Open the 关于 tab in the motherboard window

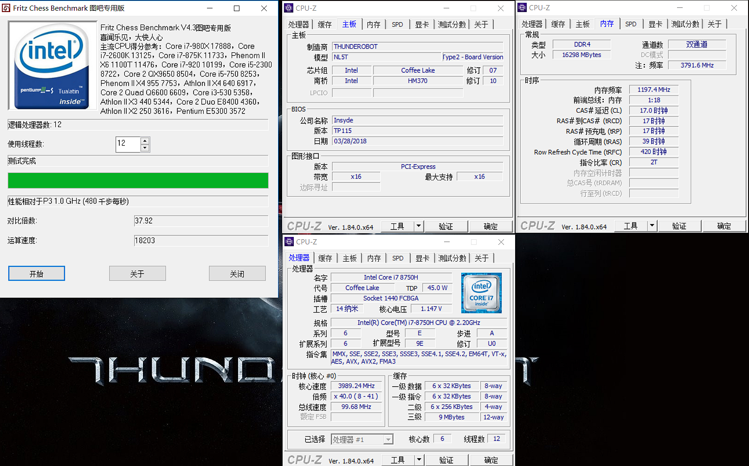(x=481, y=25)
